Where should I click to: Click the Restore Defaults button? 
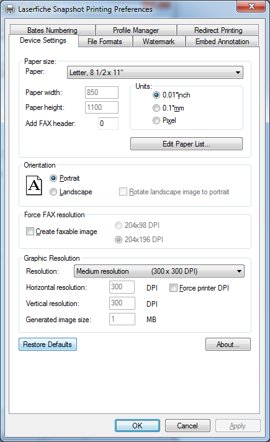pos(48,344)
